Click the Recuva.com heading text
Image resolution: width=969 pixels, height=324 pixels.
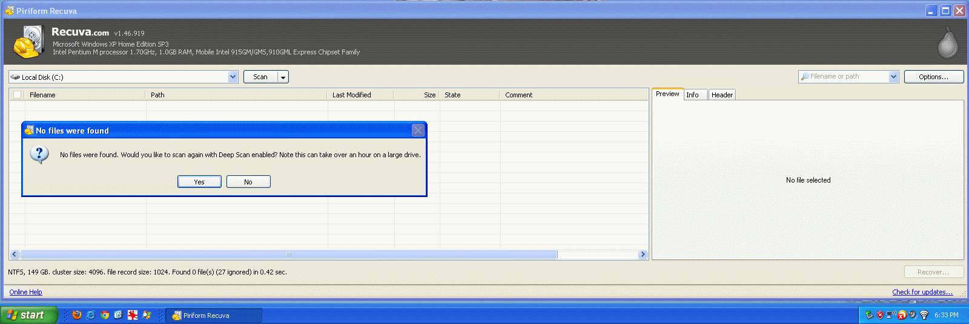(80, 32)
